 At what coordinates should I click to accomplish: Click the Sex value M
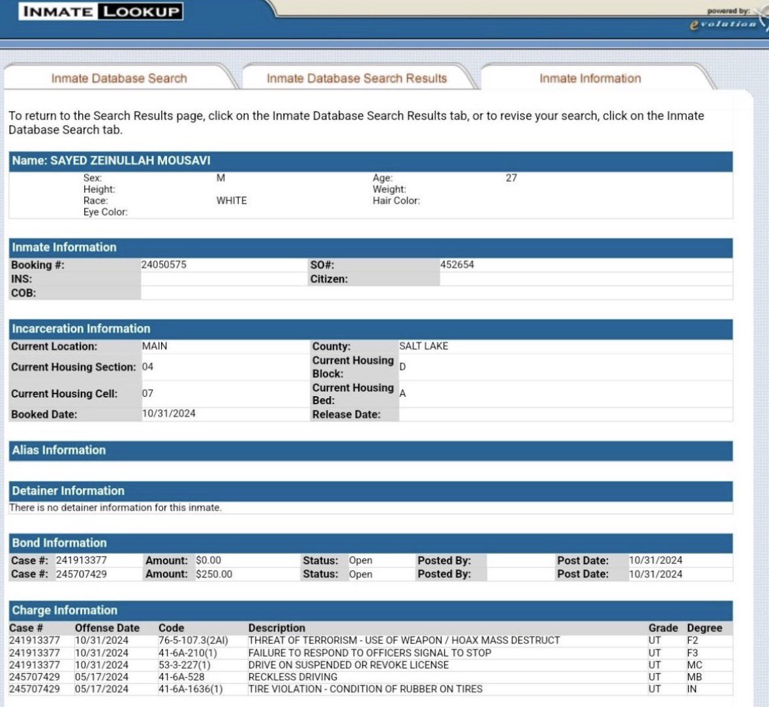[220, 178]
